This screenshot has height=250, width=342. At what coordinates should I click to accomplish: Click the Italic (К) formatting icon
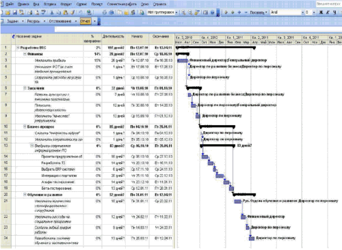point(328,12)
